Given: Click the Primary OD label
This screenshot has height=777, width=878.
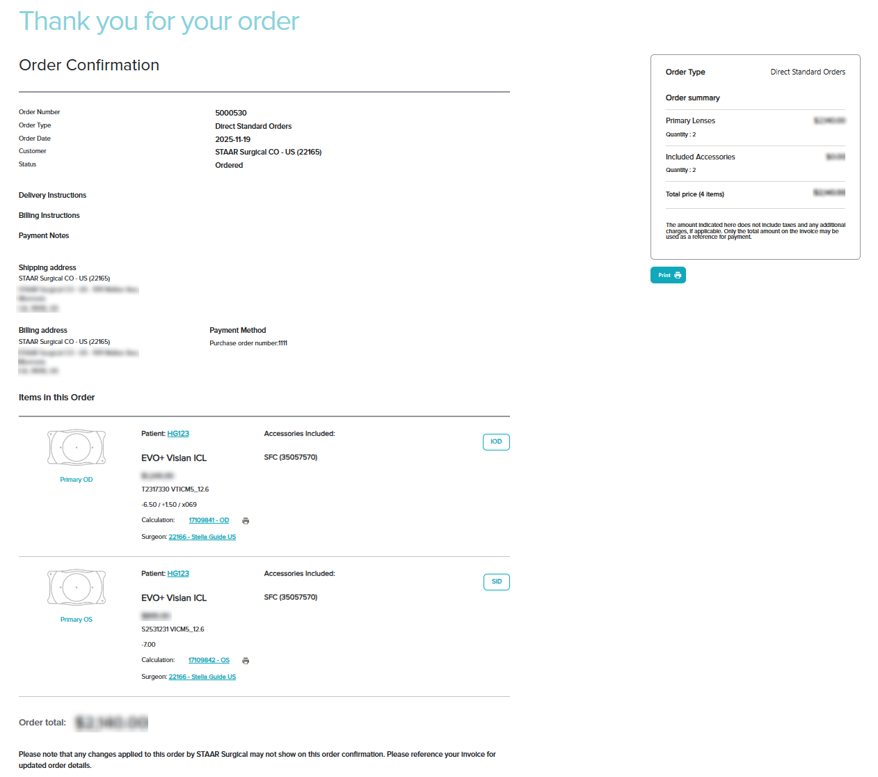Looking at the screenshot, I should (77, 480).
